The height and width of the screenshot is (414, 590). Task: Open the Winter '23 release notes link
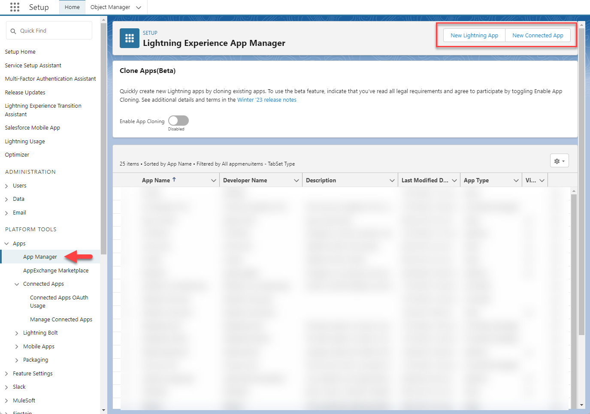(x=267, y=100)
